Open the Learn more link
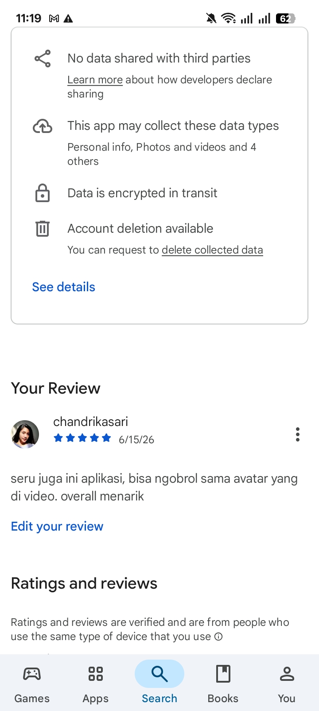The image size is (319, 711). (95, 80)
